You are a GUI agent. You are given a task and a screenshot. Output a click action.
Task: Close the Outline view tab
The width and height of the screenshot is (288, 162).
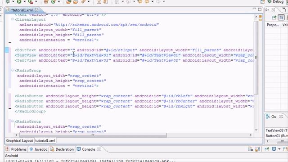tap(281, 117)
